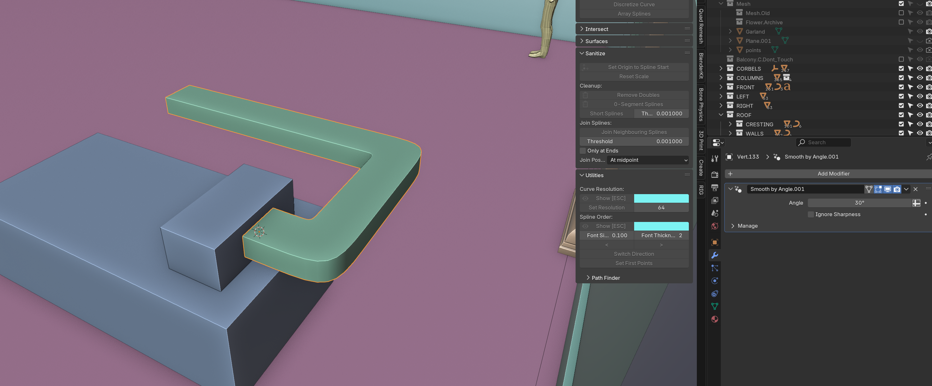Check the Only at Ends option

tap(583, 151)
